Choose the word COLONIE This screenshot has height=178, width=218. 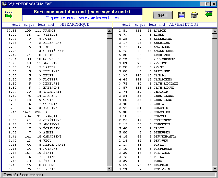click(161, 108)
